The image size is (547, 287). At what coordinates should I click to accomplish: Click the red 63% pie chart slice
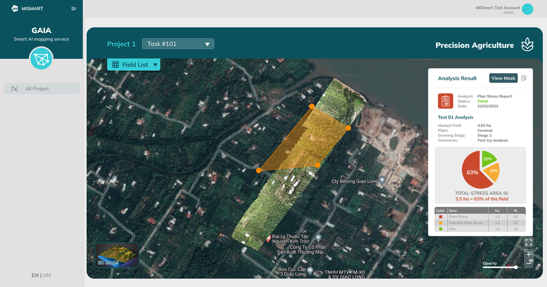pos(472,172)
